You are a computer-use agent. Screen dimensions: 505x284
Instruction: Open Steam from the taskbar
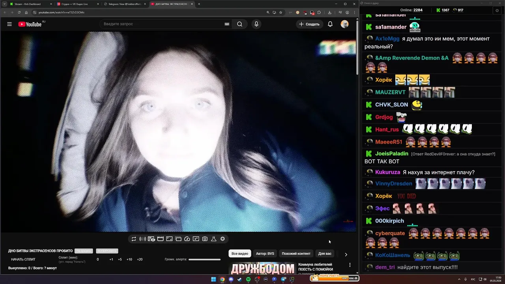[x=239, y=279]
